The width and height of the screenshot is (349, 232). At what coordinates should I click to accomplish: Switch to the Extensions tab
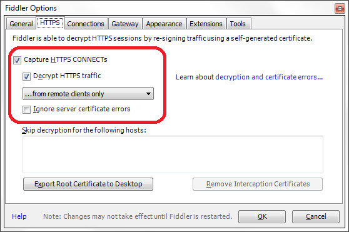coord(206,24)
